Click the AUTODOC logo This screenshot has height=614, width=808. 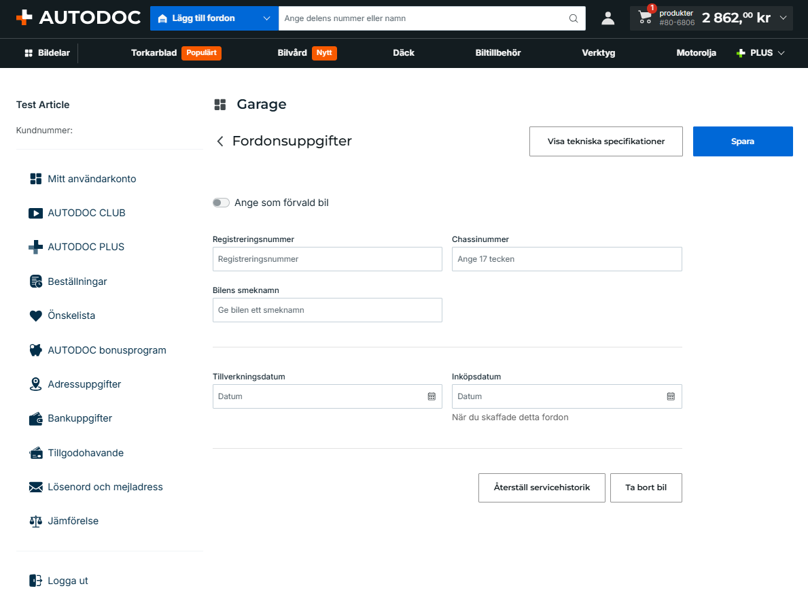[78, 18]
